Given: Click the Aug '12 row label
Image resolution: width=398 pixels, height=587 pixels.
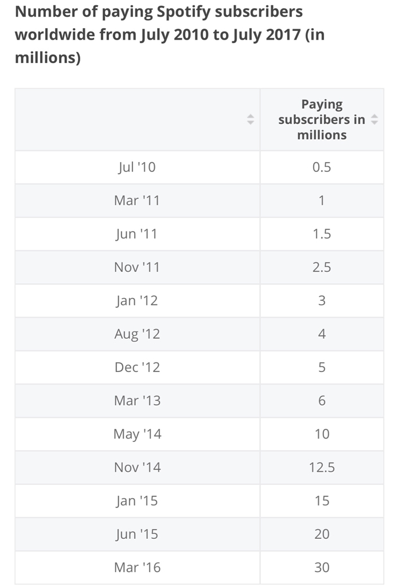Looking at the screenshot, I should (137, 334).
